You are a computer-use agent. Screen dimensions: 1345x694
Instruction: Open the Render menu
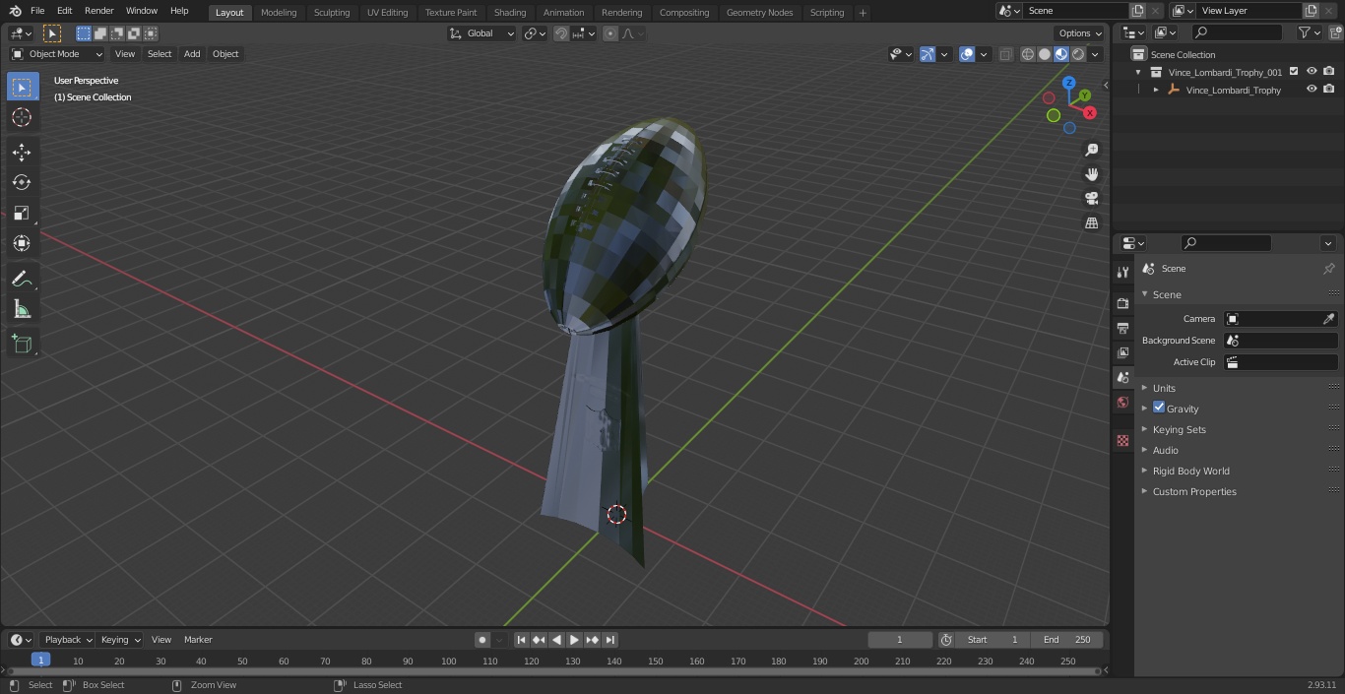99,11
